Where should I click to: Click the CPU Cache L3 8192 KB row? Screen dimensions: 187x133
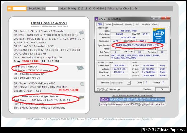(x=30, y=54)
